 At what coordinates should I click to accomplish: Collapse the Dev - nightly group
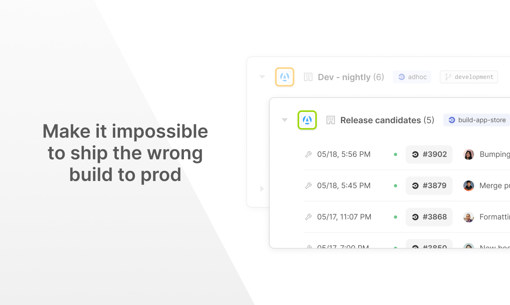[262, 77]
